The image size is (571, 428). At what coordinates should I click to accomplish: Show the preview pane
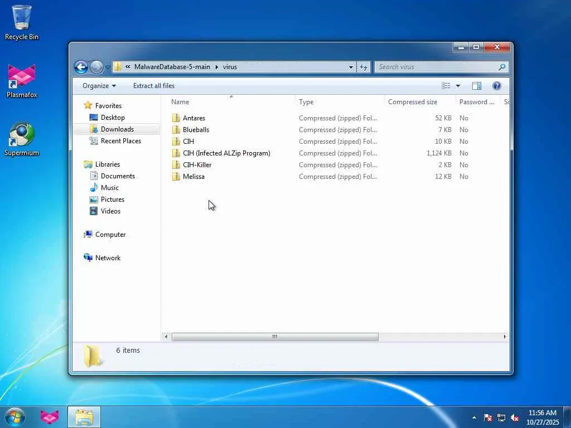[476, 86]
